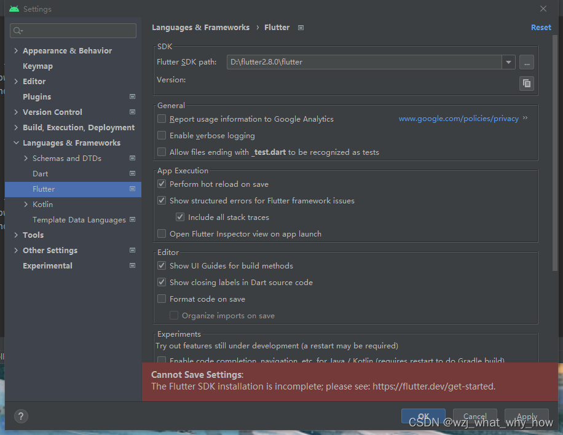
Task: Click the project-level icon beside Schemas and DTDs
Action: coord(133,158)
